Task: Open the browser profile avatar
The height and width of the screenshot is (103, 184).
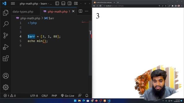Action: click(179, 6)
